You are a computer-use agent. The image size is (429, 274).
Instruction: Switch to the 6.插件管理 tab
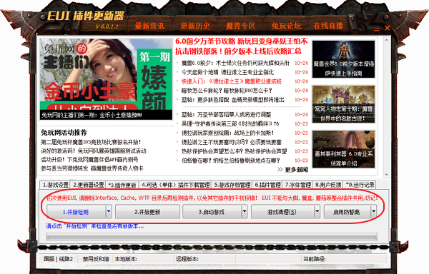pyautogui.click(x=267, y=185)
